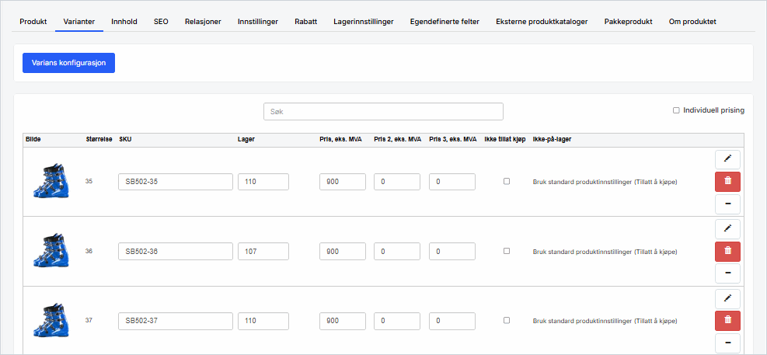The image size is (767, 355).
Task: Click the pencil edit icon for size 37
Action: tap(727, 298)
